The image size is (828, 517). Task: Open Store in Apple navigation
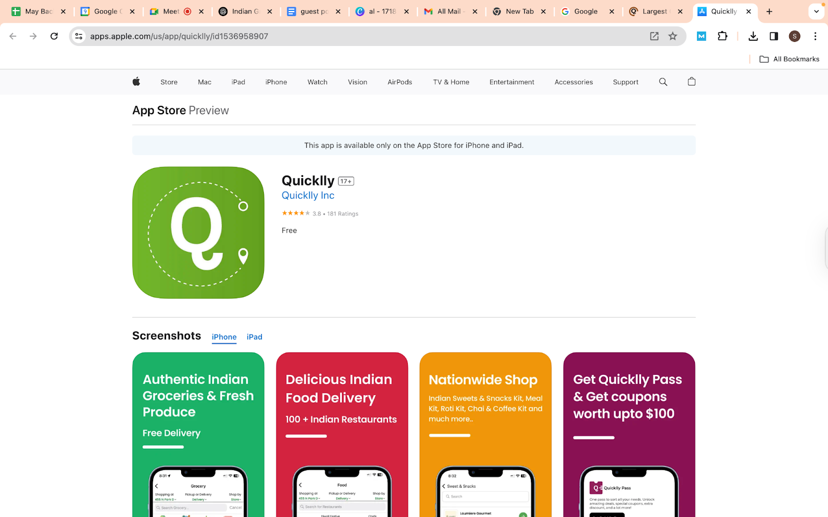(x=169, y=82)
